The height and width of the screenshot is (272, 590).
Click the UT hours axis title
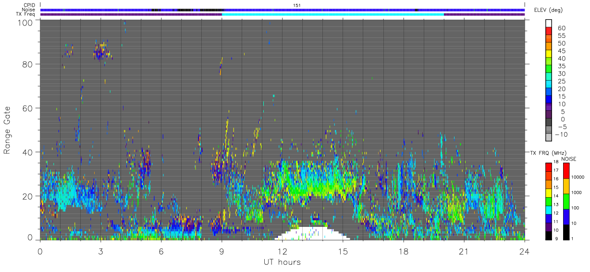pos(282,262)
